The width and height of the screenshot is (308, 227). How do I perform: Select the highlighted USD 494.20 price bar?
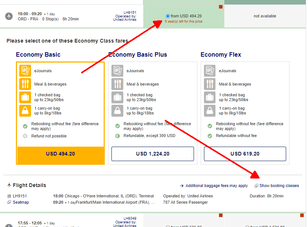coord(60,154)
